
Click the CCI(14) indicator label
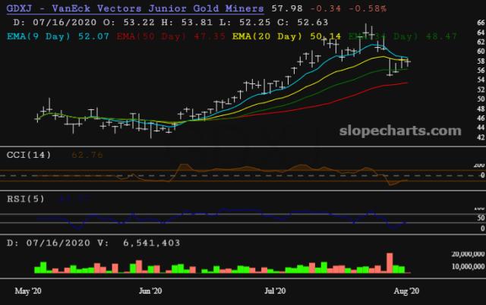pos(29,155)
